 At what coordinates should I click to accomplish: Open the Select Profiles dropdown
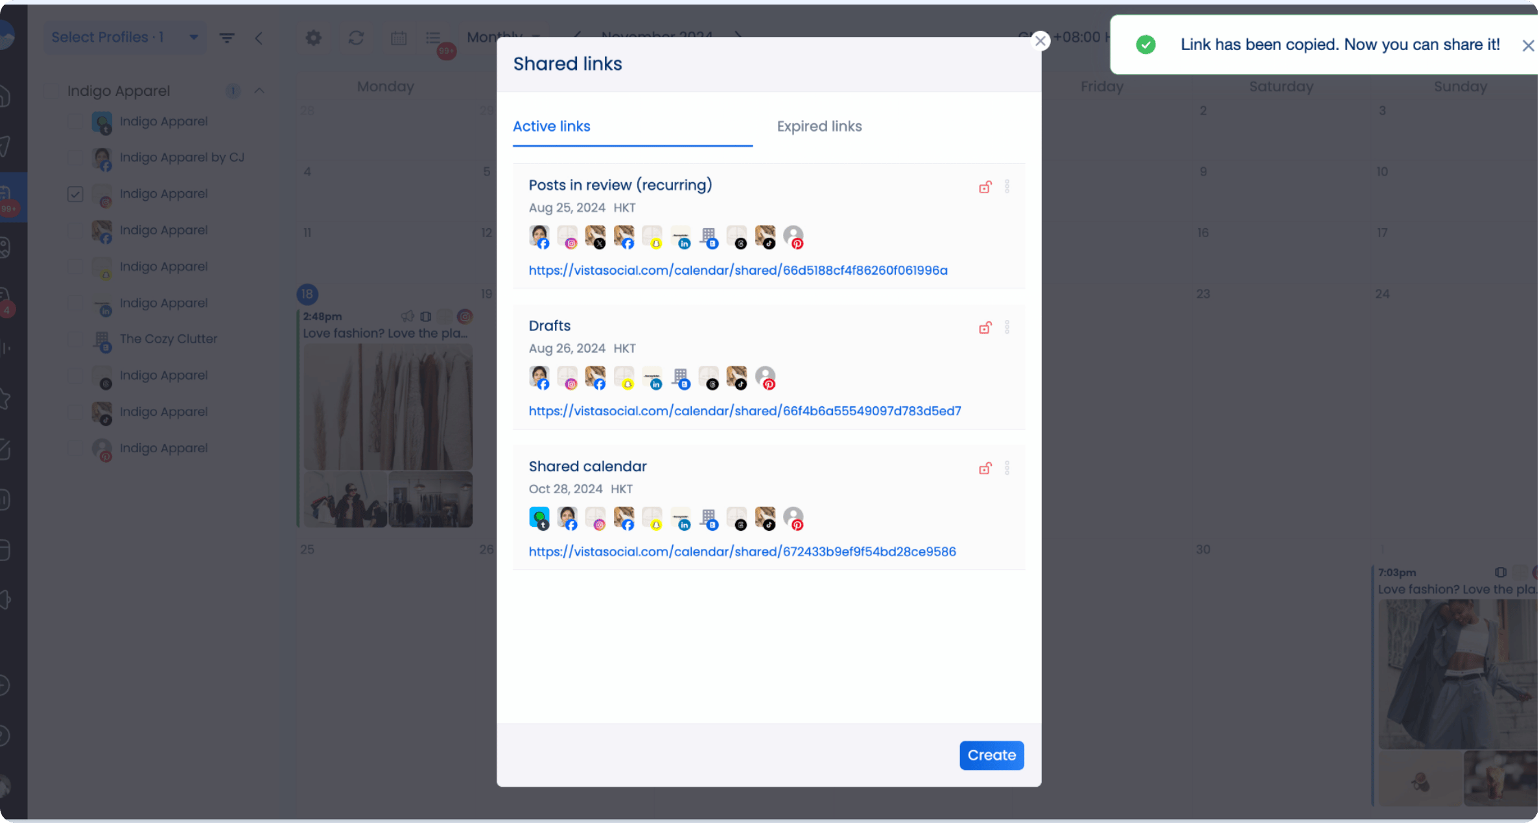[125, 38]
